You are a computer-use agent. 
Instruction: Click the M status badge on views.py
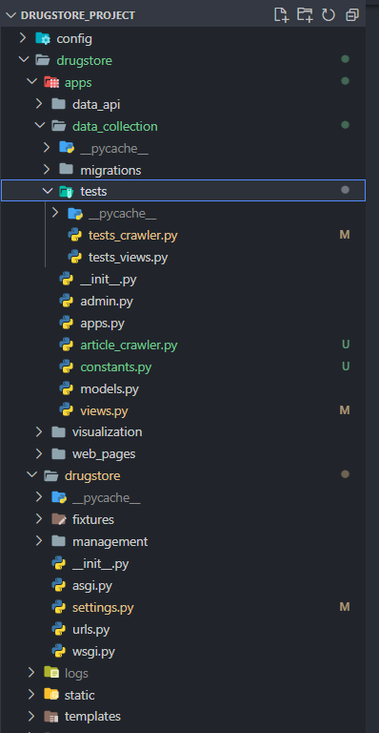pos(345,410)
